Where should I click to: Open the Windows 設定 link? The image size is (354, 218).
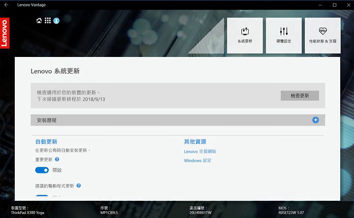pyautogui.click(x=198, y=161)
